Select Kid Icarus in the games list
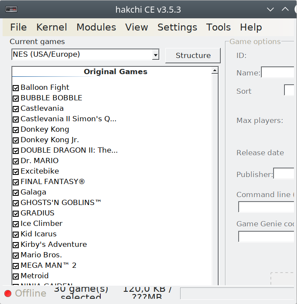Screen dimensions: 297x304 coord(38,234)
